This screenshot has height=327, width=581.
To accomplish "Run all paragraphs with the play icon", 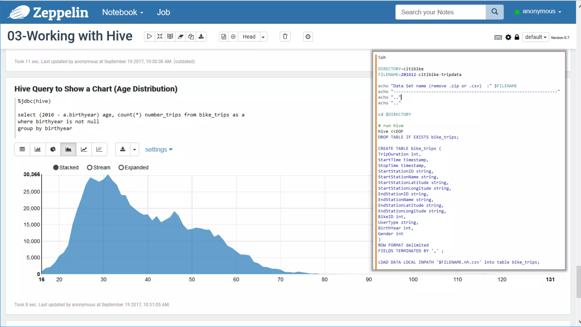I will coord(149,37).
